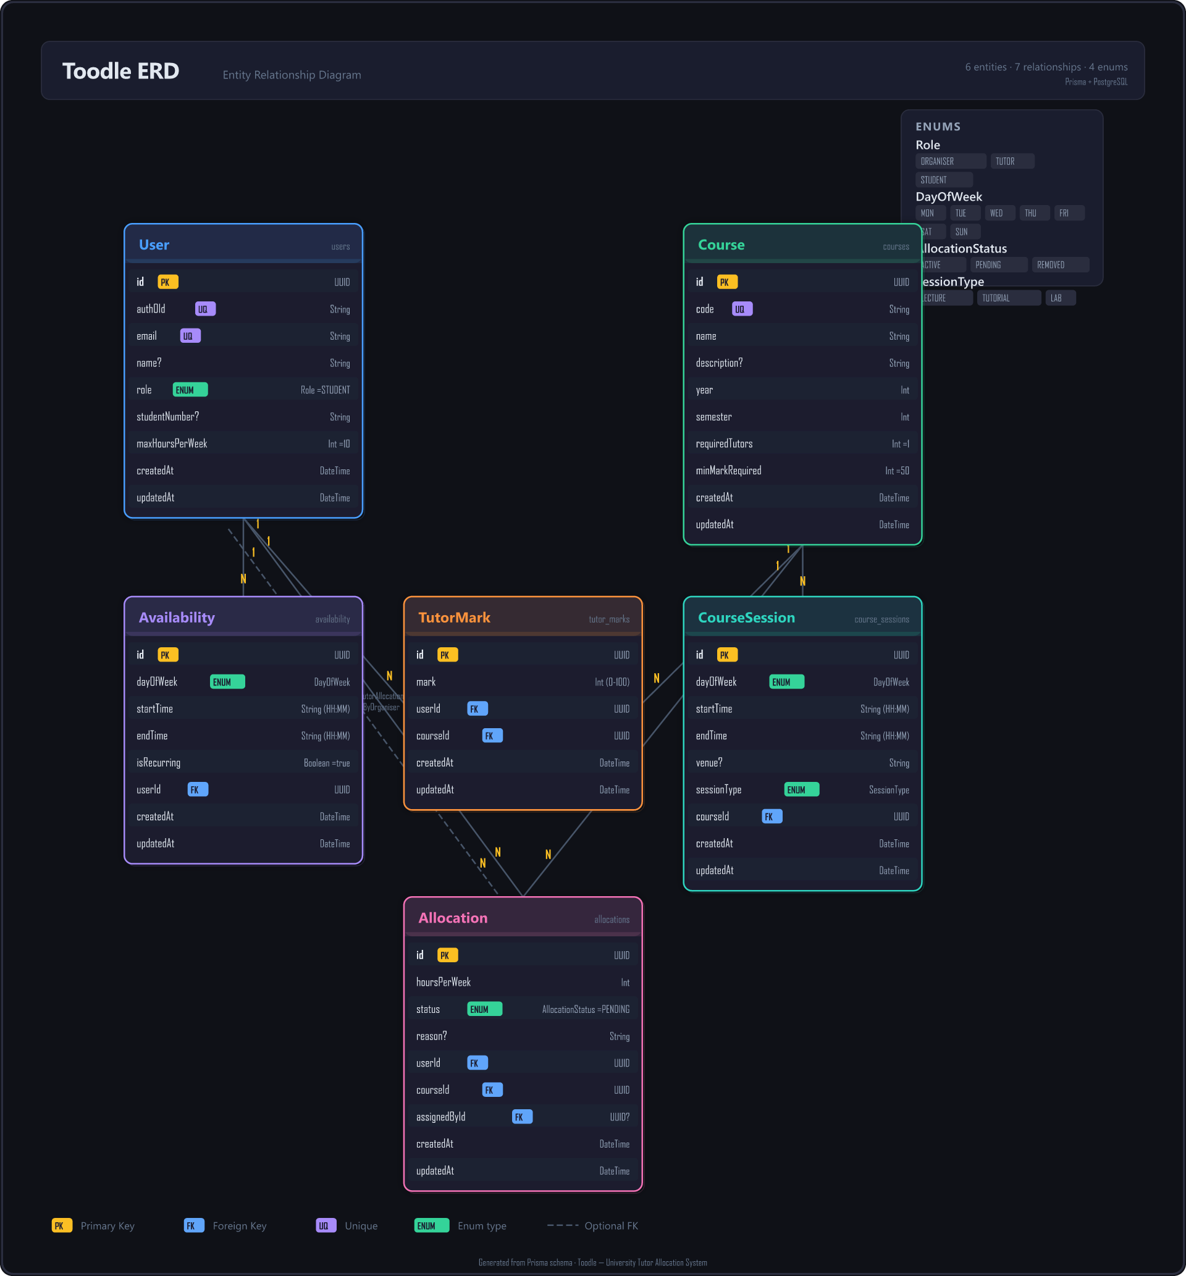
Task: Click the PK badge in the legend
Action: pos(62,1226)
